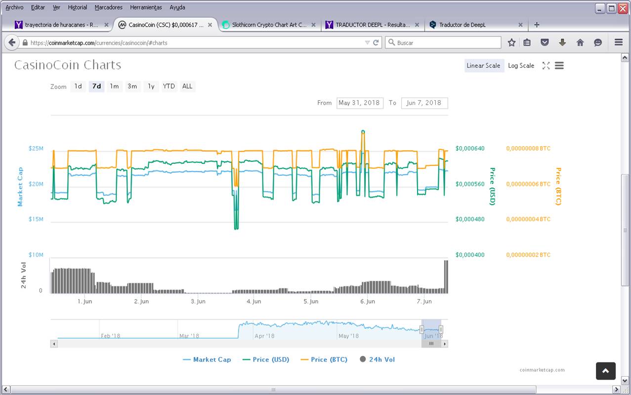The width and height of the screenshot is (631, 395).
Task: Open the bookmarks list clipboard icon
Action: [527, 42]
